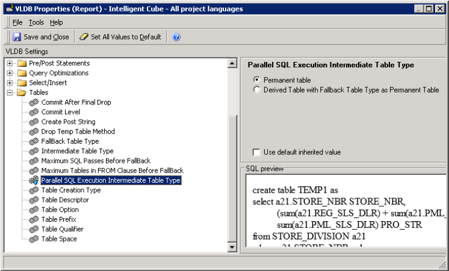Click Save and Close button
Image resolution: width=449 pixels, height=271 pixels.
click(40, 37)
